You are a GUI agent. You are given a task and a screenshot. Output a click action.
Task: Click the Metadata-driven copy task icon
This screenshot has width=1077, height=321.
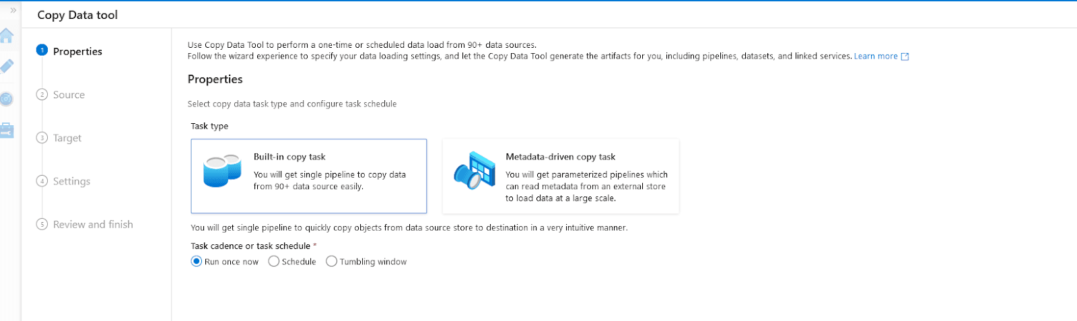[475, 170]
